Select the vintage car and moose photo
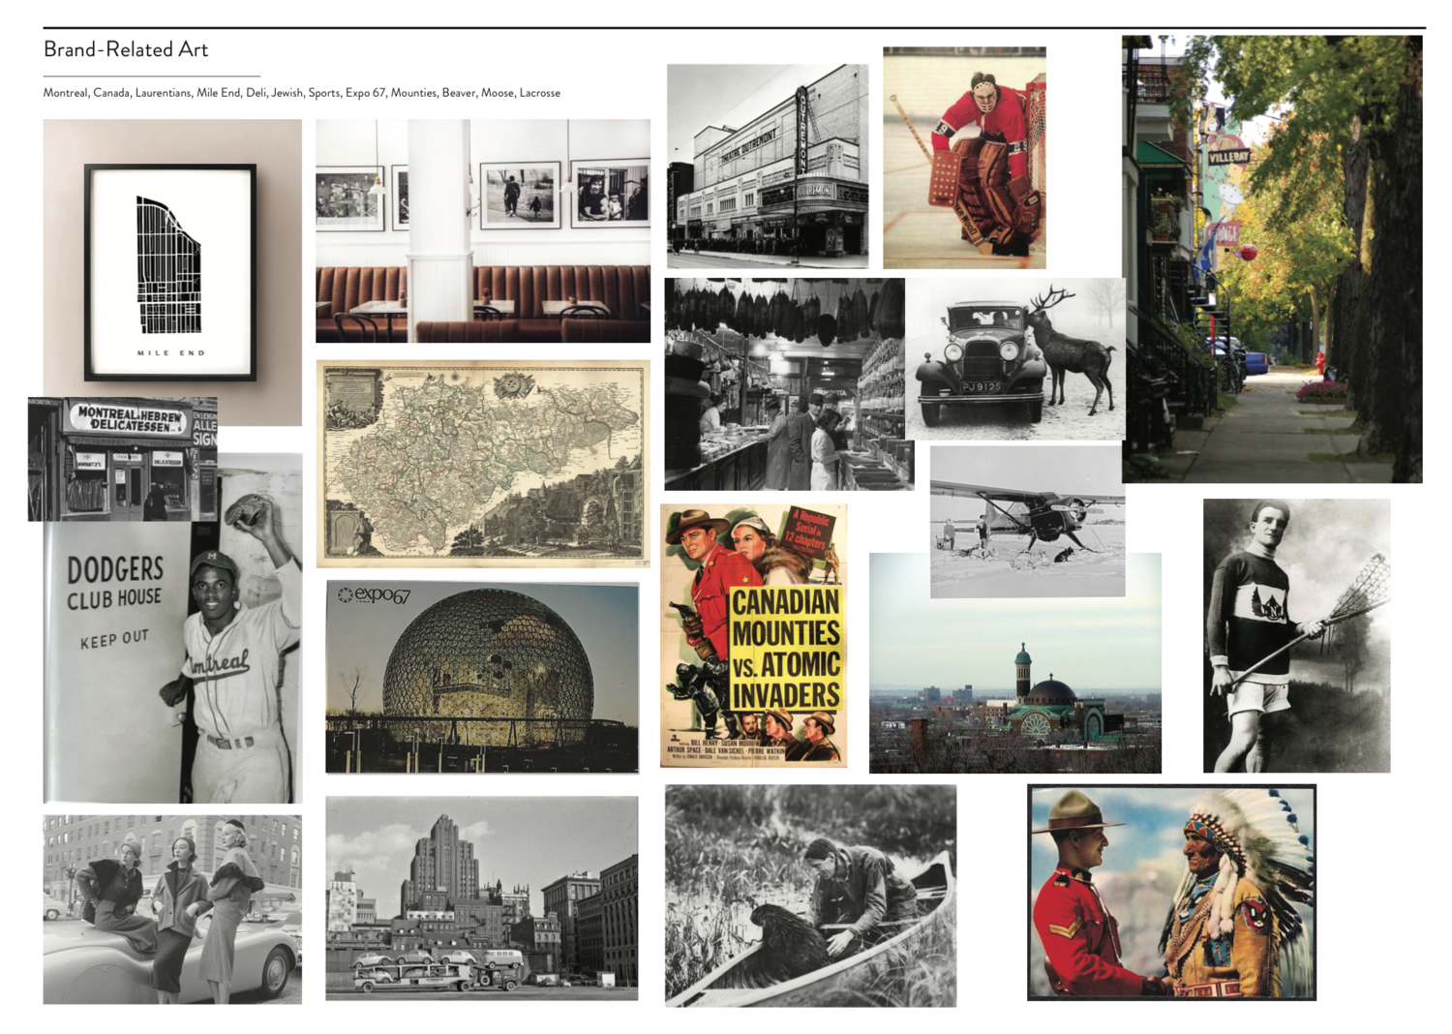The image size is (1452, 1034). pos(1015,359)
